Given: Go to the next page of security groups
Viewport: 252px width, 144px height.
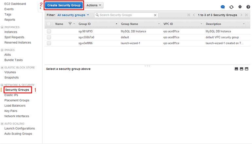Looking at the screenshot, I should (x=241, y=15).
